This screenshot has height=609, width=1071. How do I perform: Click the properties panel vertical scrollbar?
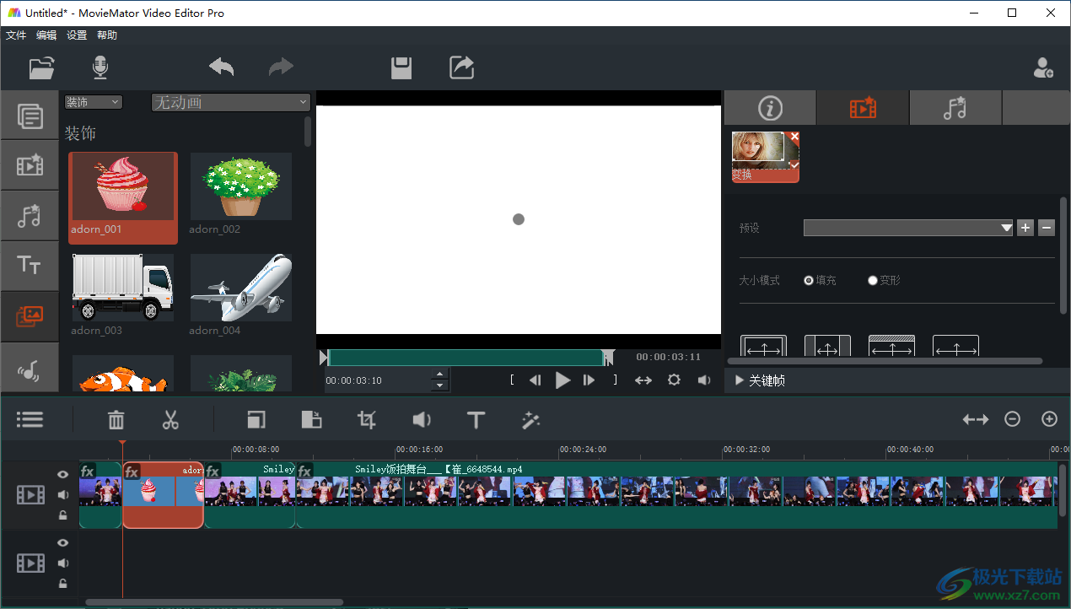pyautogui.click(x=1063, y=256)
